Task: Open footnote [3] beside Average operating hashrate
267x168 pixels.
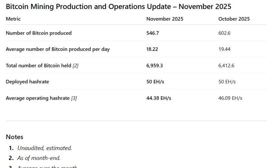Action: click(74, 98)
